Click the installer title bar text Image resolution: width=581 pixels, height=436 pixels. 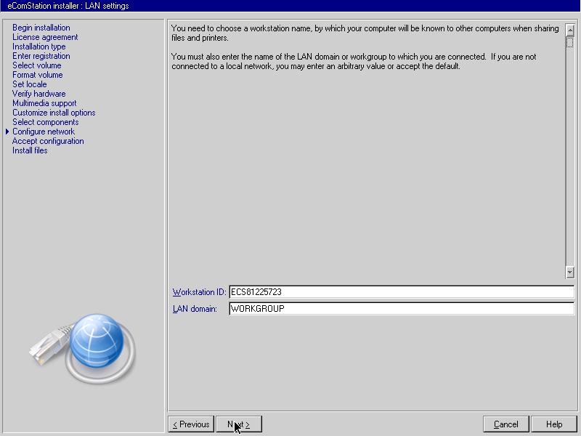pos(68,6)
